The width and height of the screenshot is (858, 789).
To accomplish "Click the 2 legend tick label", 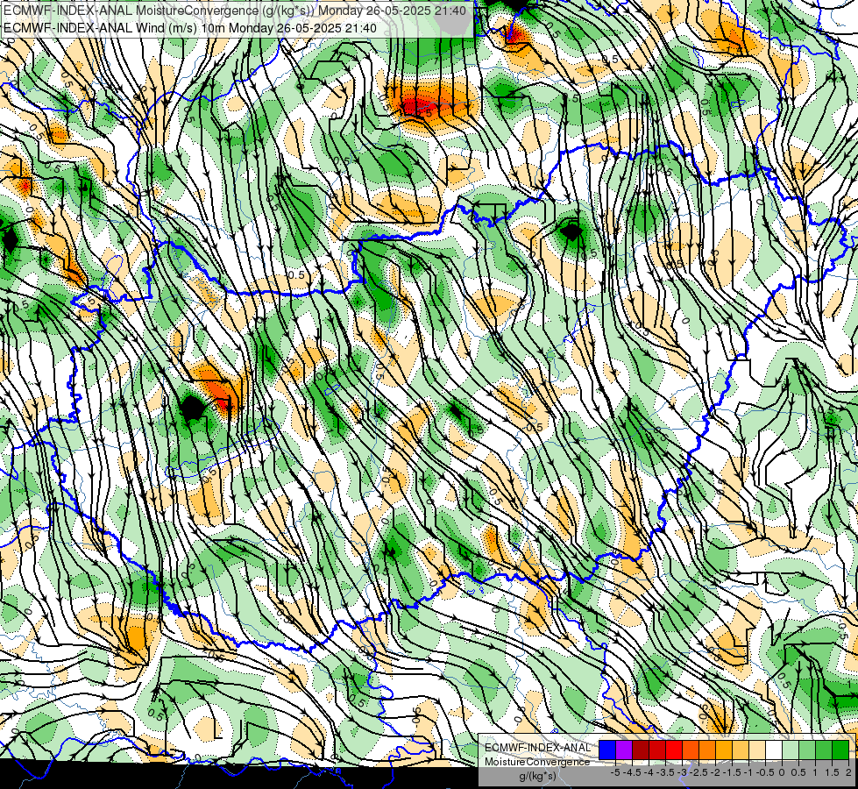I will [x=848, y=772].
